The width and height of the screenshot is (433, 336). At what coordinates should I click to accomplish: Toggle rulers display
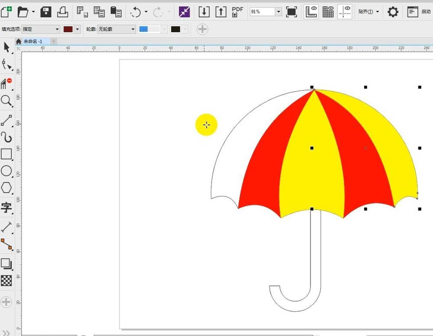(x=310, y=12)
